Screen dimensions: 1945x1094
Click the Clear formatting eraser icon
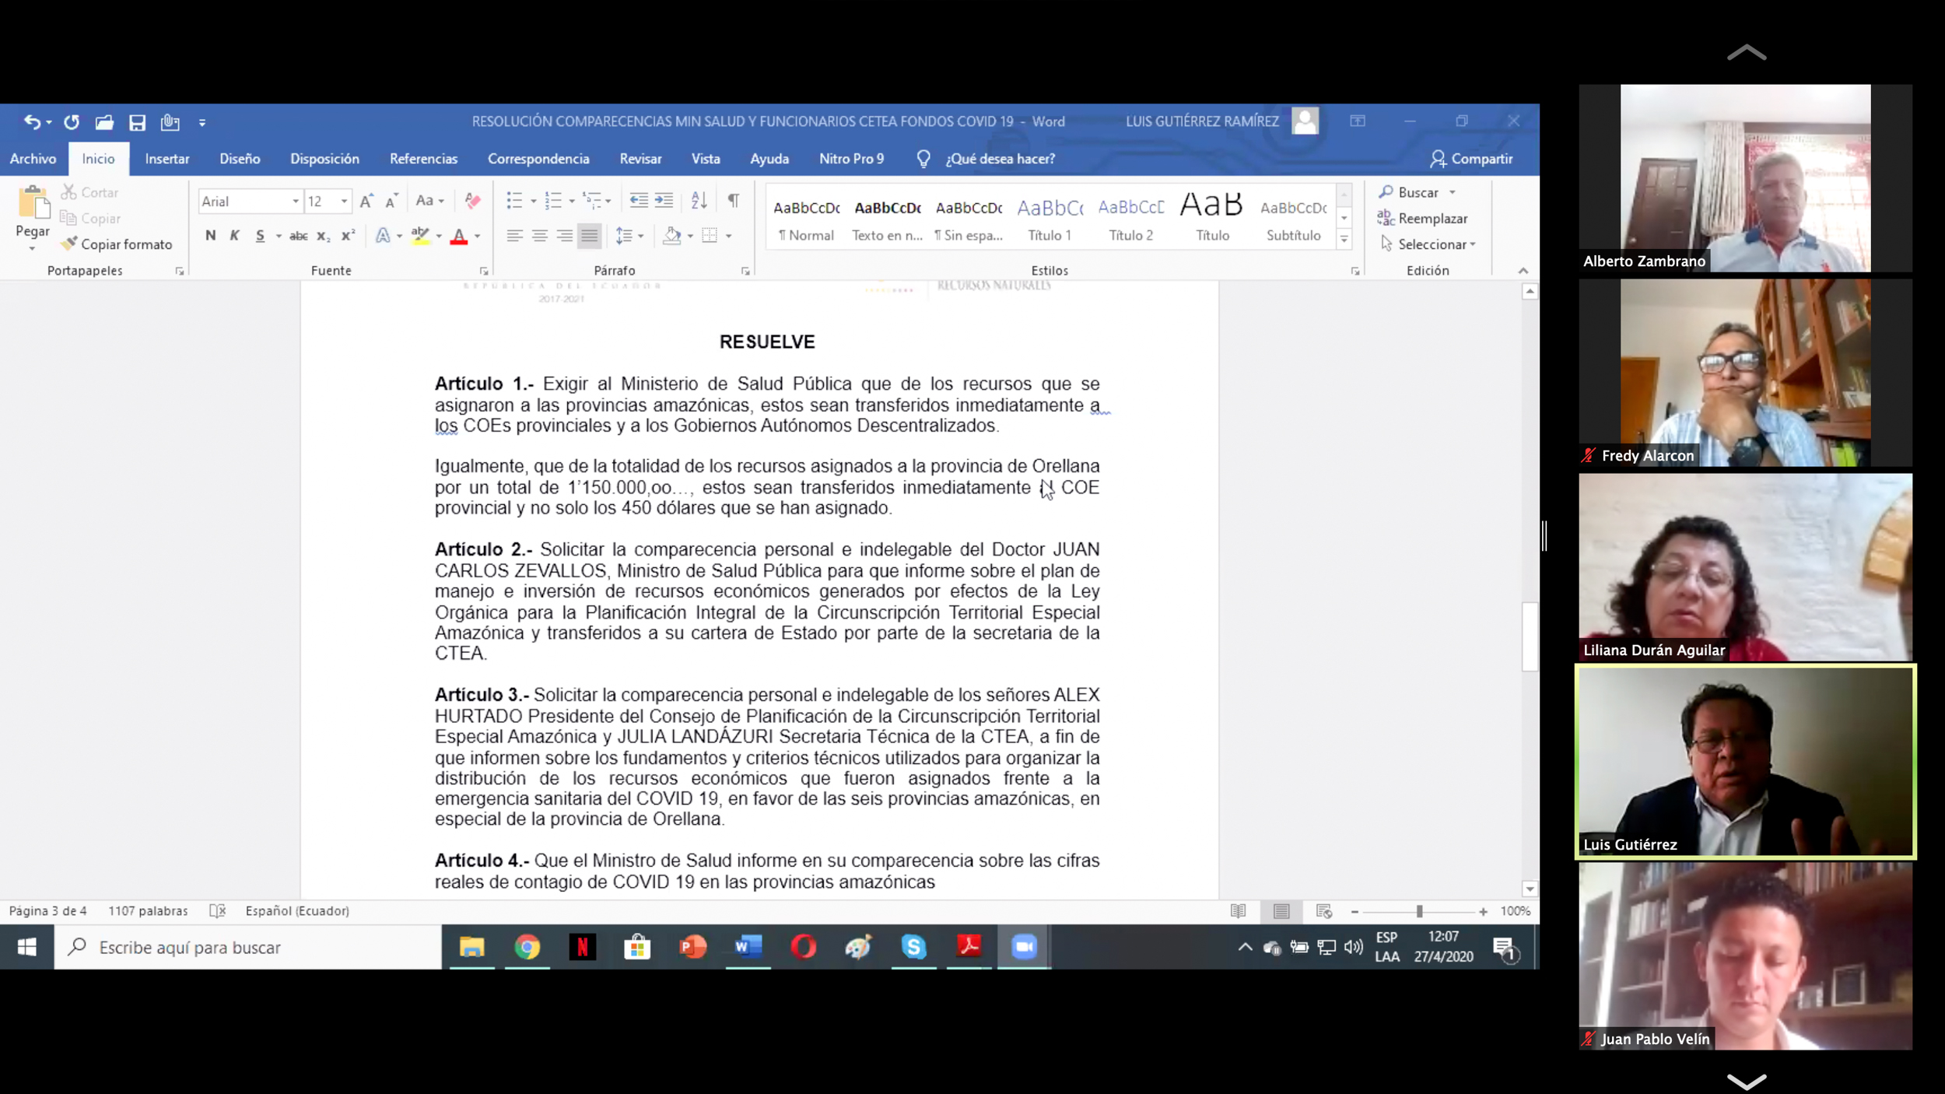[472, 201]
